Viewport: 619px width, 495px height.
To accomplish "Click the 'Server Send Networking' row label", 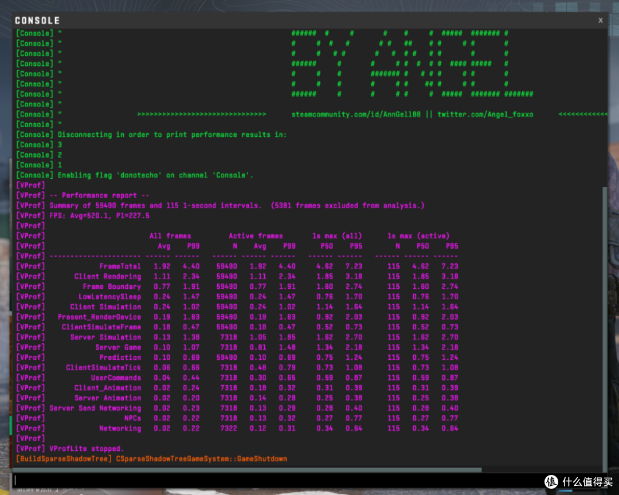I will (95, 408).
